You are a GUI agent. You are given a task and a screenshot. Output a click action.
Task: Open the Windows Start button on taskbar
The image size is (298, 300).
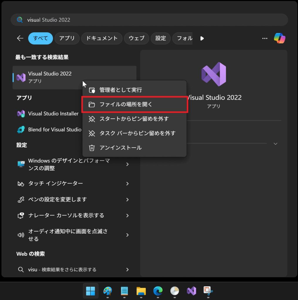[x=90, y=291]
